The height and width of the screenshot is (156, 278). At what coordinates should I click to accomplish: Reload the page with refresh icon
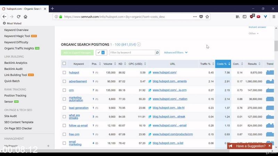(x=18, y=17)
